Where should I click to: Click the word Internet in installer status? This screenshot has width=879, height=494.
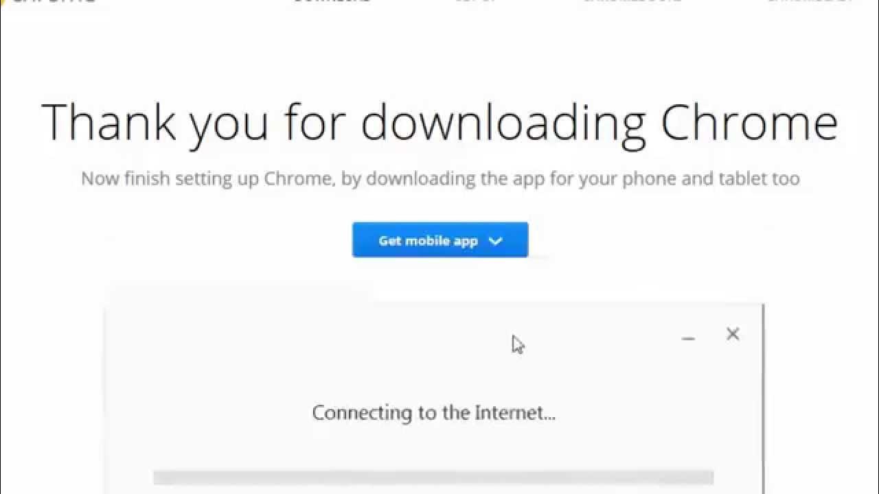coord(514,413)
